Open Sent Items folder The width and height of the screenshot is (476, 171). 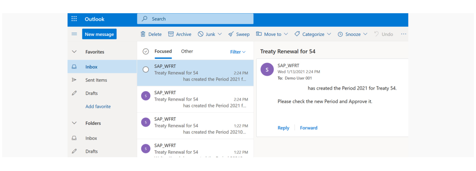[x=102, y=80]
